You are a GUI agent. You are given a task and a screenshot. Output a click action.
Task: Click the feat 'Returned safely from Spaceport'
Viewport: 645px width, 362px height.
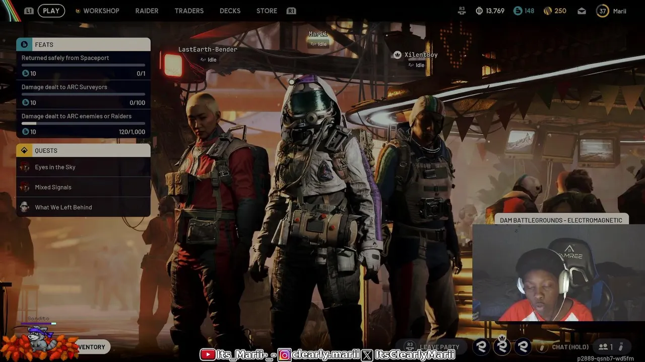coord(83,65)
